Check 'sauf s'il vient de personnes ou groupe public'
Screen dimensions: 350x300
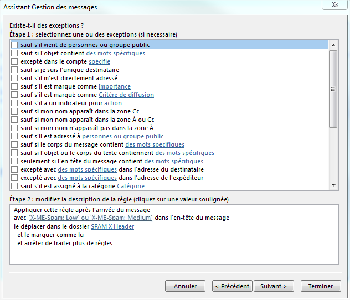click(14, 45)
